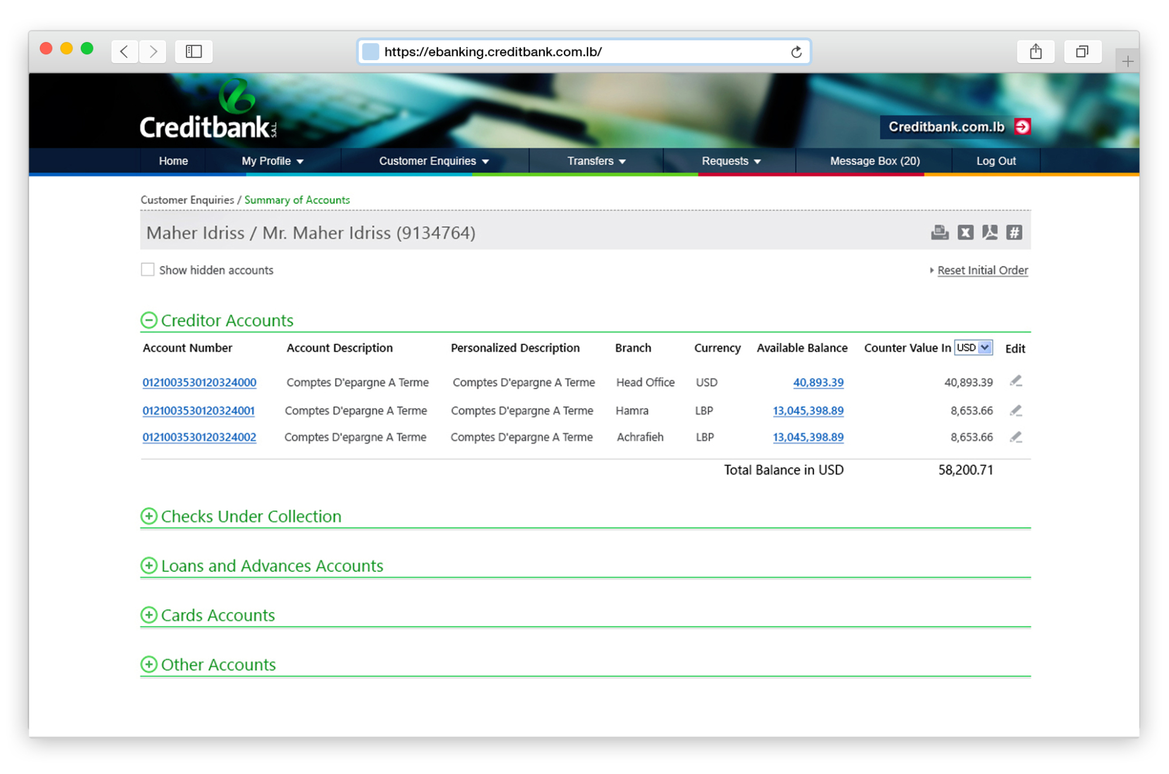Click the Achrafieh branch cell

click(640, 437)
